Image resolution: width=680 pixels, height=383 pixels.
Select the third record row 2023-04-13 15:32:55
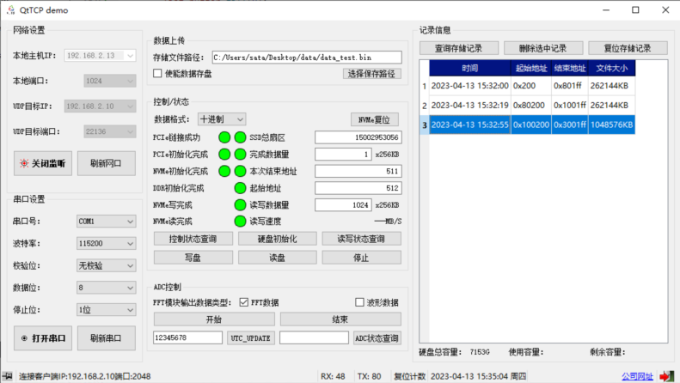tap(469, 125)
